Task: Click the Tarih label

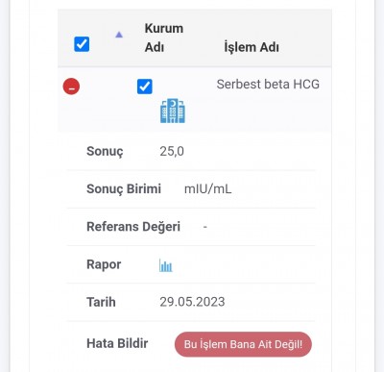Action: pos(101,302)
